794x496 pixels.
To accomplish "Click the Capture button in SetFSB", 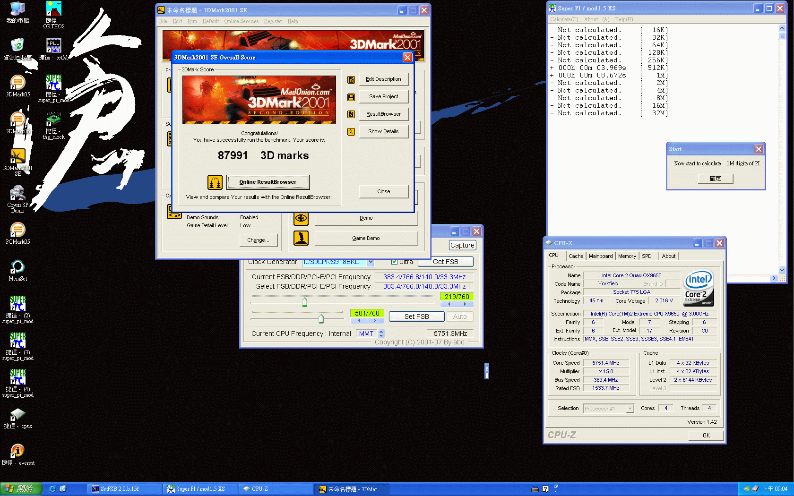I will click(462, 245).
